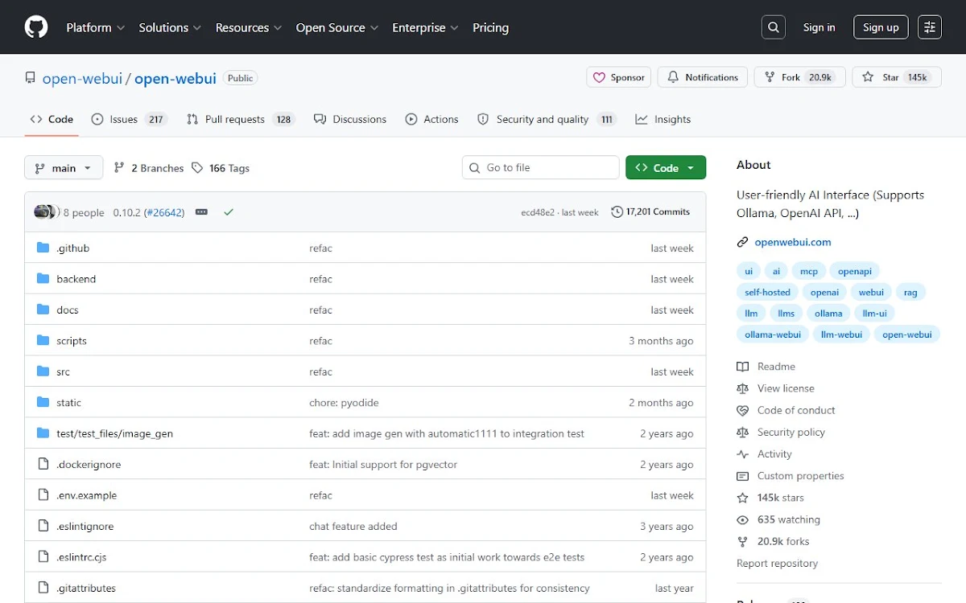Click the Sign up button
The width and height of the screenshot is (966, 603).
click(x=881, y=27)
